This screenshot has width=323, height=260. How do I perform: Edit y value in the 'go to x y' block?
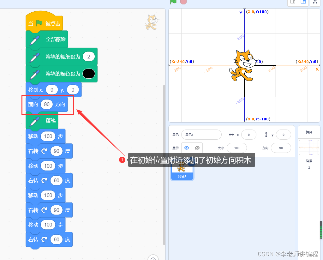73,90
